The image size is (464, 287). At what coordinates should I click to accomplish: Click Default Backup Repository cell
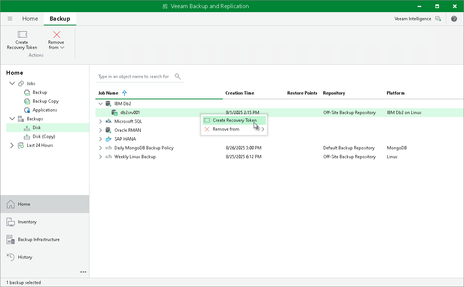tap(349, 148)
